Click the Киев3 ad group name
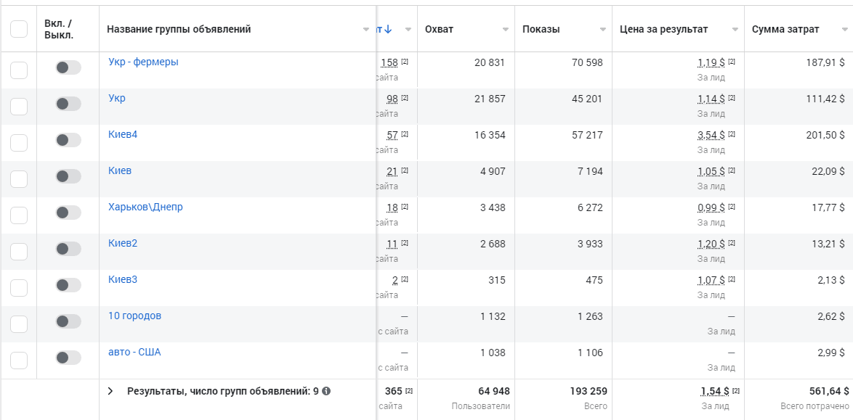853x420 pixels. click(x=123, y=279)
